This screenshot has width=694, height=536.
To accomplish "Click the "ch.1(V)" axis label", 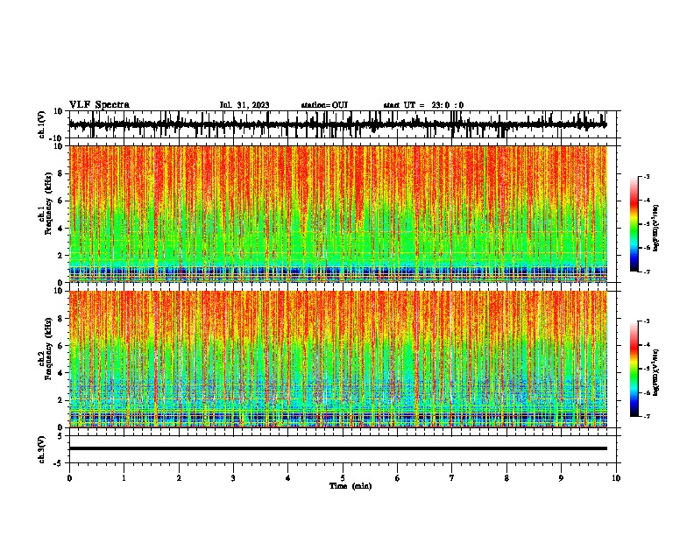I will click(x=42, y=124).
